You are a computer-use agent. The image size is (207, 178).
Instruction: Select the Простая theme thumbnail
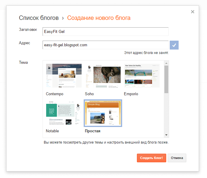[x=103, y=113]
